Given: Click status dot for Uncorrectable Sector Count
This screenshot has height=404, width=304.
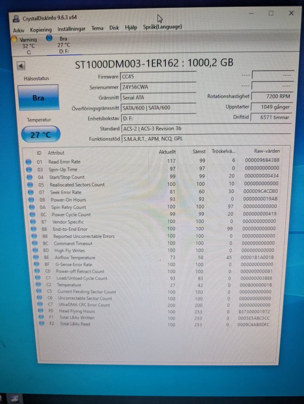Looking at the screenshot, I should click(39, 298).
